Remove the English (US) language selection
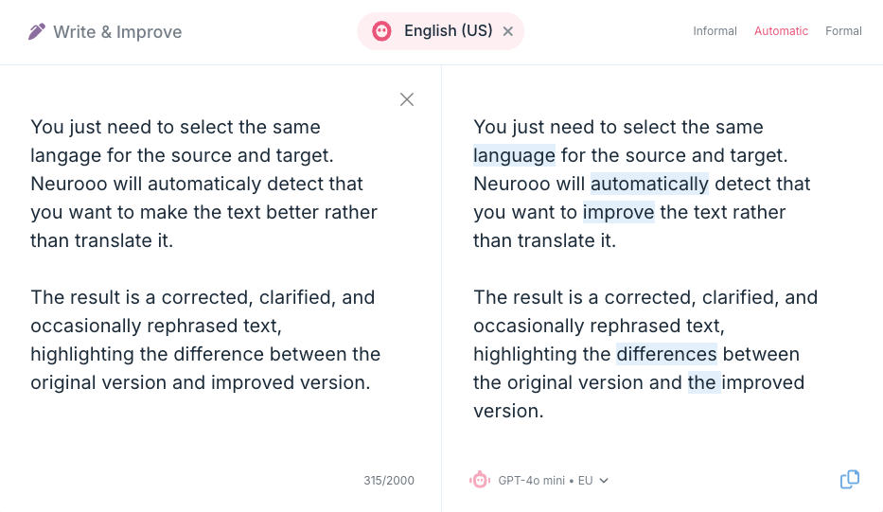 click(508, 31)
